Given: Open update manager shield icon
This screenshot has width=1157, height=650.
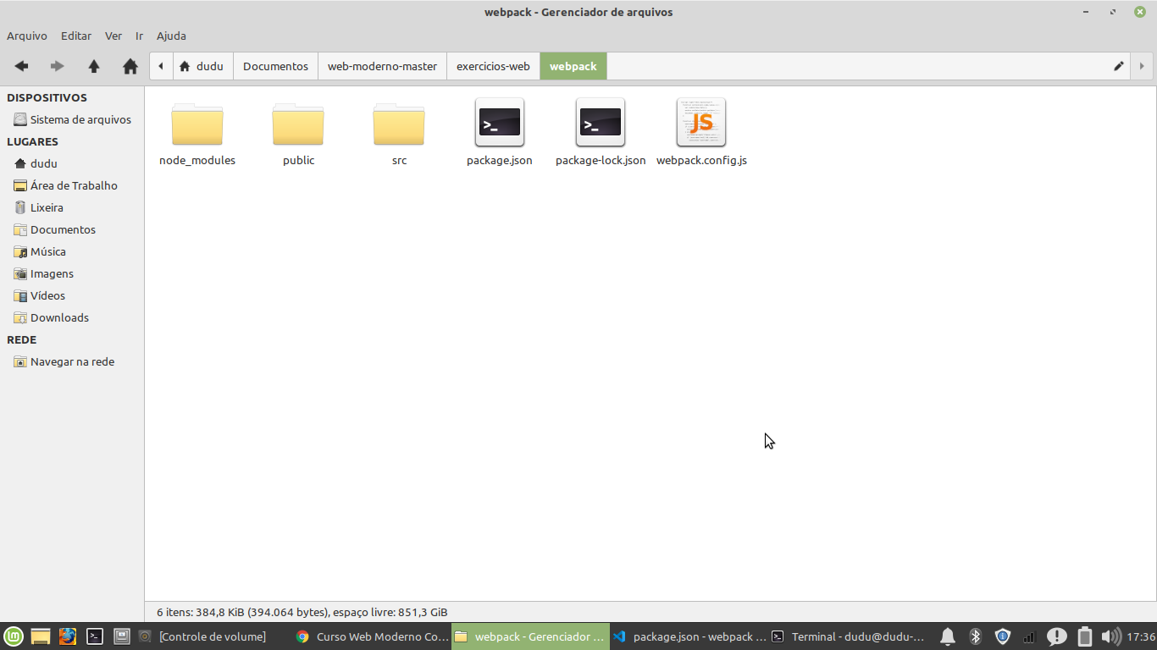Looking at the screenshot, I should pos(1003,636).
